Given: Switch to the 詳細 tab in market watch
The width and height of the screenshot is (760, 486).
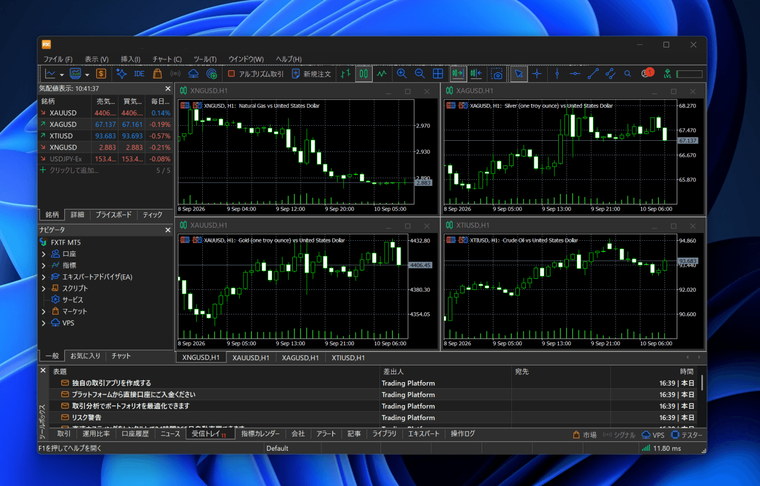Looking at the screenshot, I should click(77, 215).
